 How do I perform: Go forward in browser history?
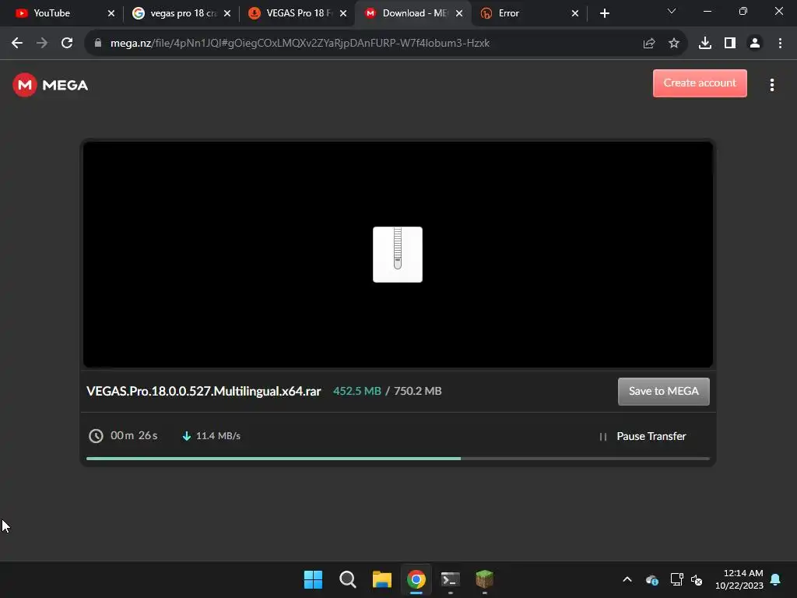click(x=42, y=44)
